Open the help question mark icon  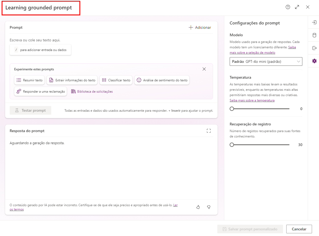point(288,7)
